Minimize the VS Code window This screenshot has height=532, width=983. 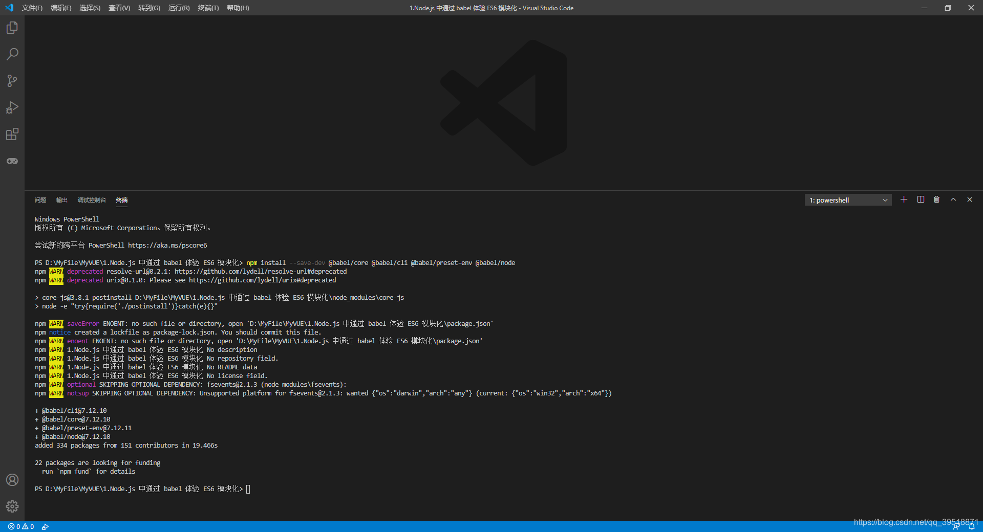(924, 8)
